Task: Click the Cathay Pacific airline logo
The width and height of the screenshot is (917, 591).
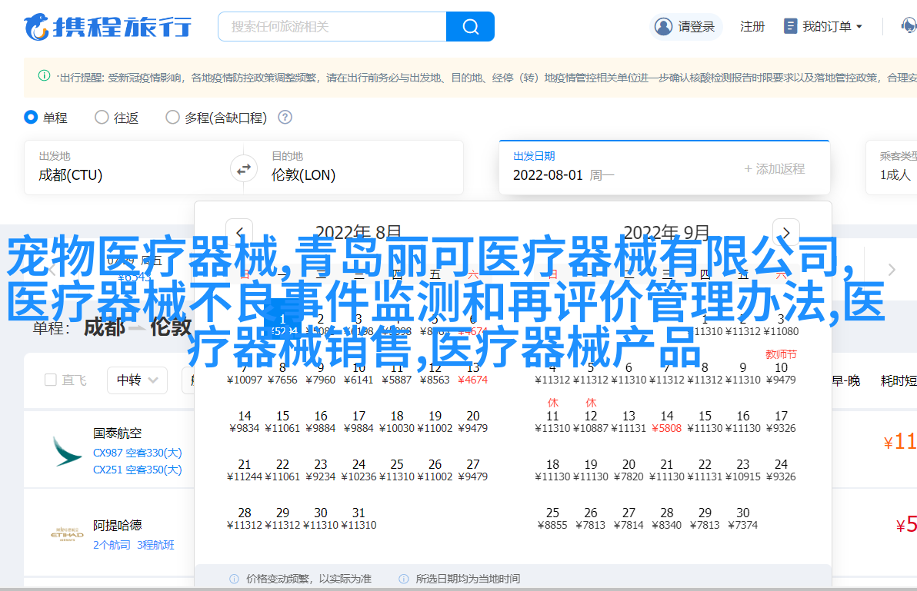Action: tap(66, 451)
